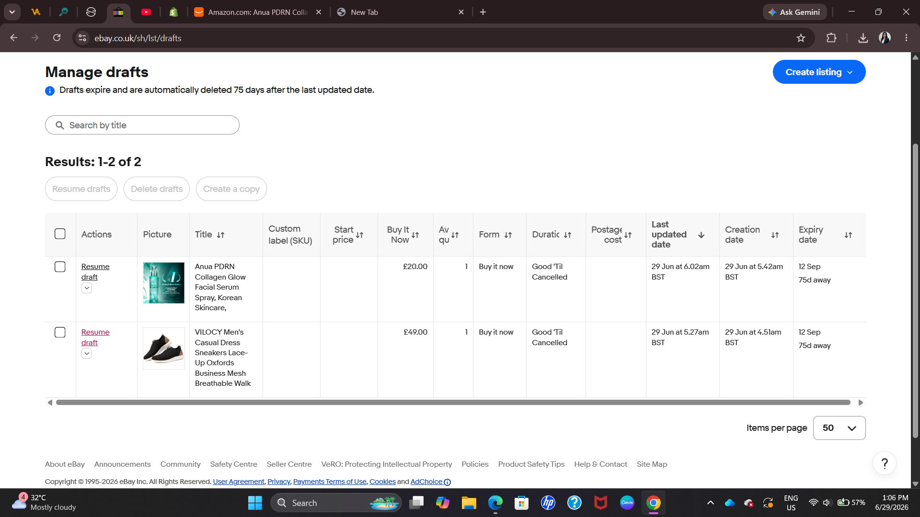The width and height of the screenshot is (920, 517).
Task: Reload the eBay drafts page
Action: 57,38
